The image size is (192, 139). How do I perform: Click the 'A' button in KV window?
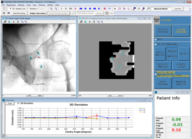click(x=14, y=22)
